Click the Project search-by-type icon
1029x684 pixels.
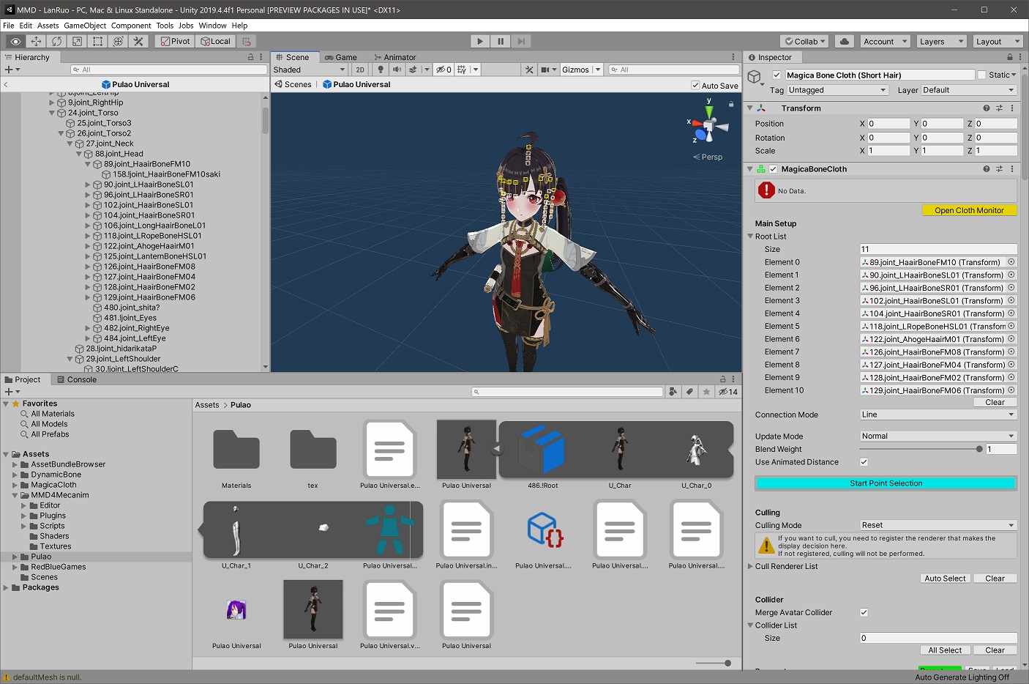(673, 392)
